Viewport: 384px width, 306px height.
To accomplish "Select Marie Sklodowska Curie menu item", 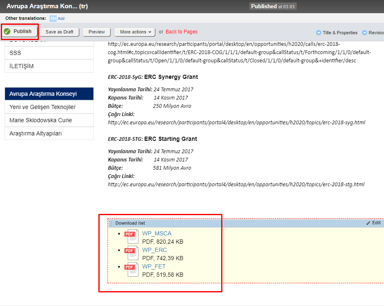I will tap(49, 120).
